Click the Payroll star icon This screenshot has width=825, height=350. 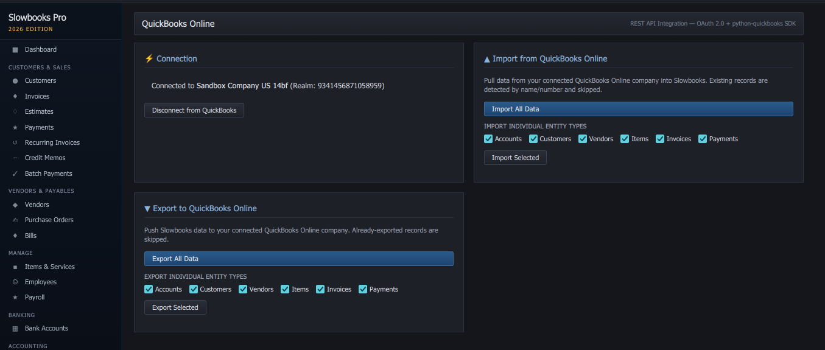(15, 297)
